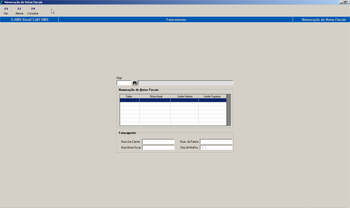Click the G-RMS Retail 5.681 RMS header

click(x=30, y=20)
